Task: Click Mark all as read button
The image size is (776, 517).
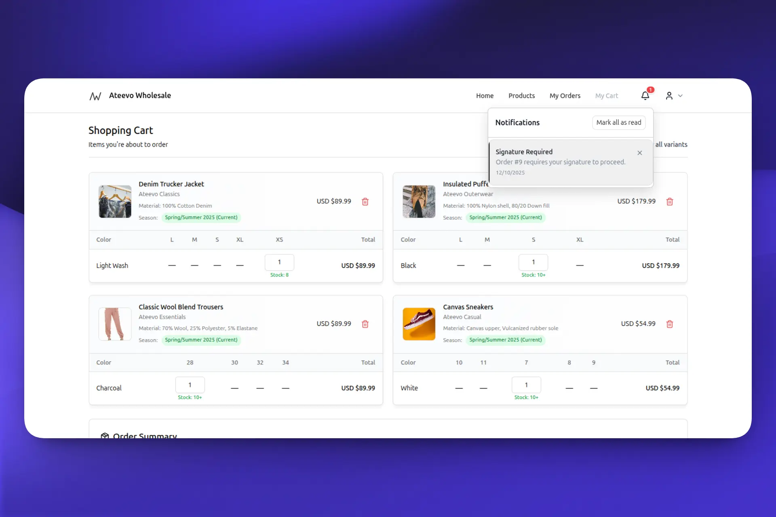Action: [619, 122]
